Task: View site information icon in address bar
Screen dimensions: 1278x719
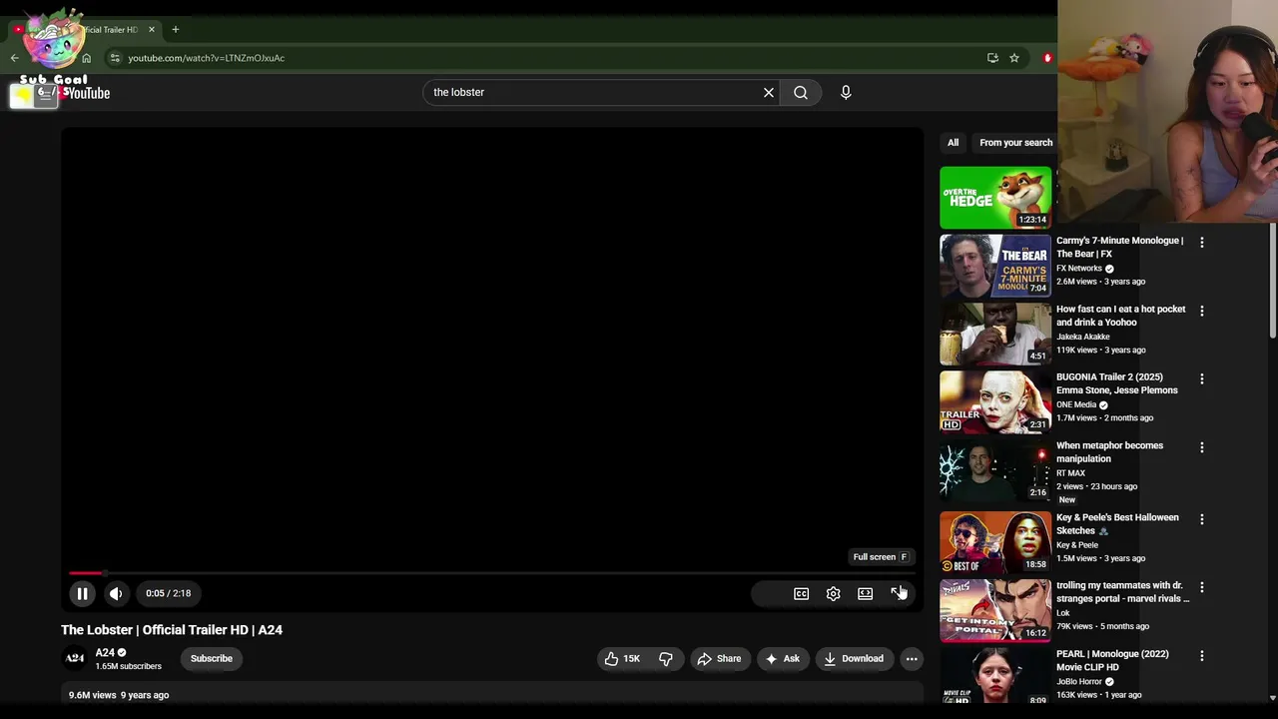Action: 115,58
